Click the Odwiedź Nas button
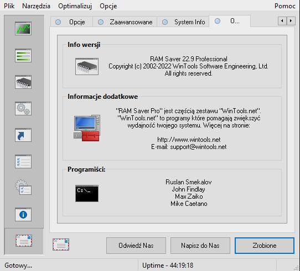 coord(136,246)
